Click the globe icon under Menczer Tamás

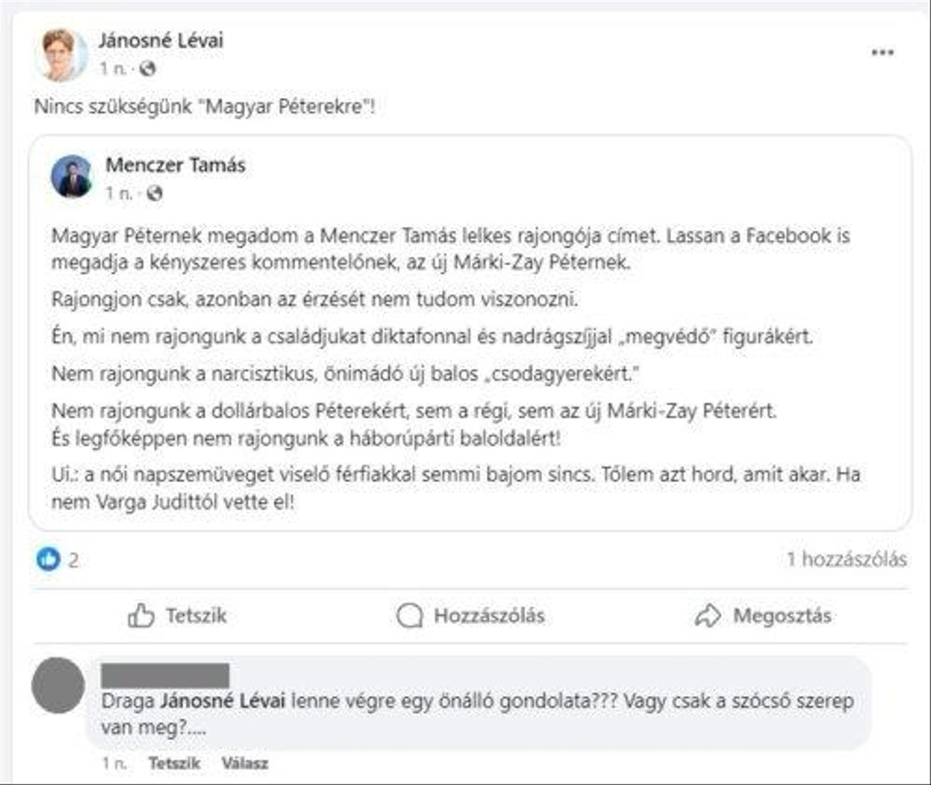tap(155, 193)
